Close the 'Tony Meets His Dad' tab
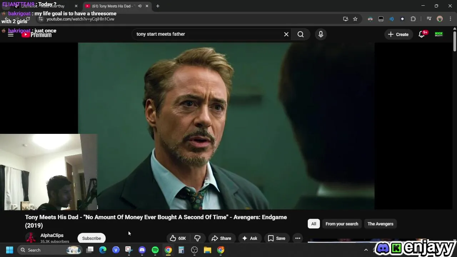This screenshot has height=257, width=457. [x=147, y=6]
